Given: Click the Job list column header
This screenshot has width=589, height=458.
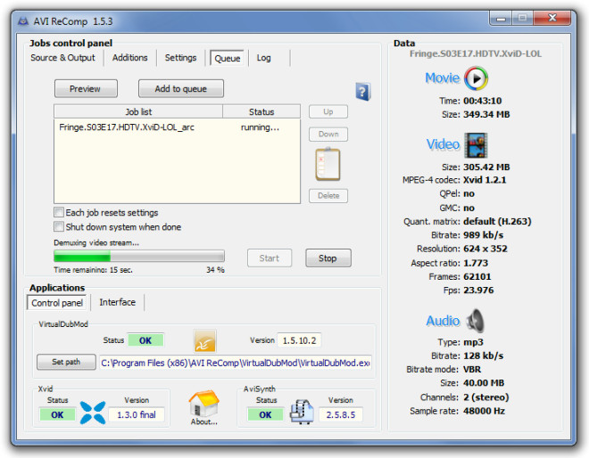Looking at the screenshot, I should [x=138, y=111].
